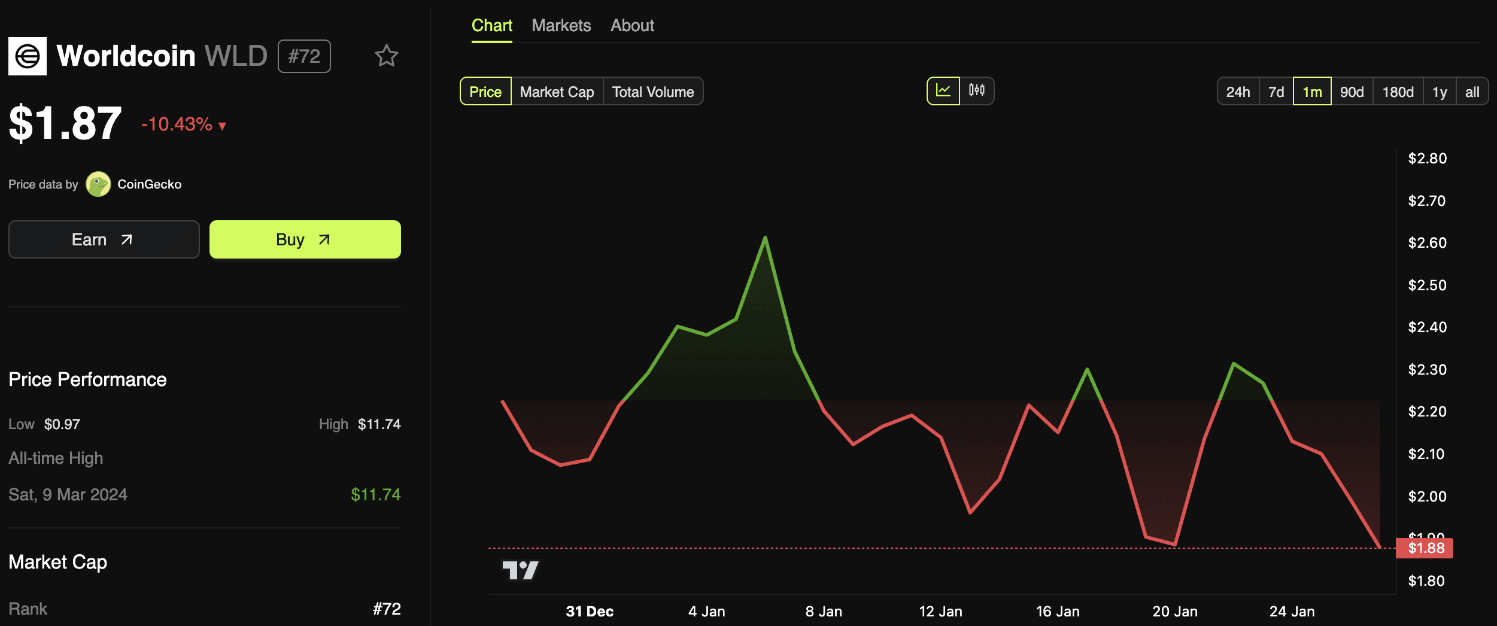Click the 12 Jan date label
This screenshot has width=1497, height=626.
pyautogui.click(x=940, y=611)
